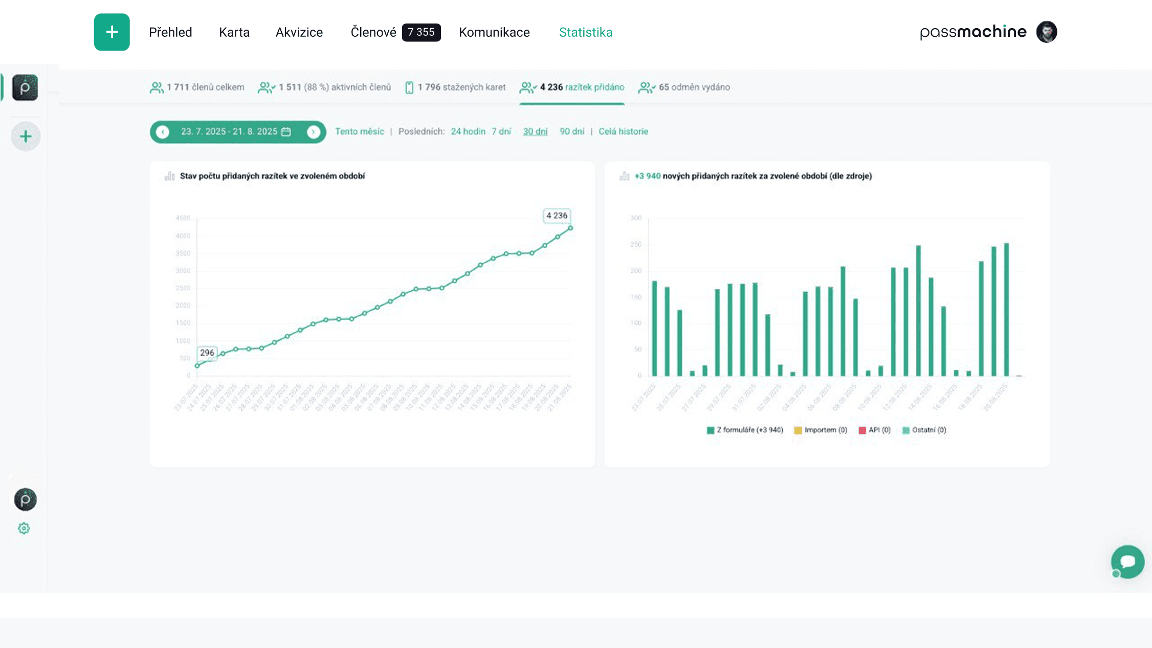Open the user avatar profile picture
The height and width of the screenshot is (648, 1152).
pyautogui.click(x=1046, y=32)
